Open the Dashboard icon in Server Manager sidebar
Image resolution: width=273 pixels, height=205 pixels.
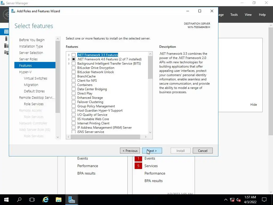click(6, 32)
